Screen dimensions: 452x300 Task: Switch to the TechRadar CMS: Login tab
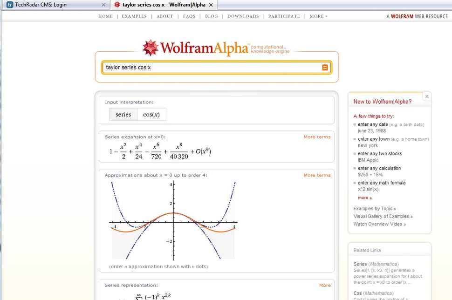[51, 5]
